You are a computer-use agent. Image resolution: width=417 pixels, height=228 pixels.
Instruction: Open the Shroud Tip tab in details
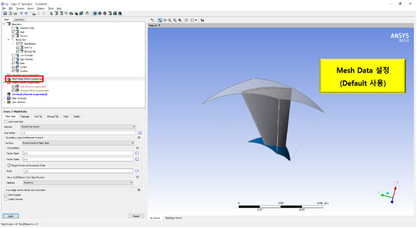click(53, 116)
